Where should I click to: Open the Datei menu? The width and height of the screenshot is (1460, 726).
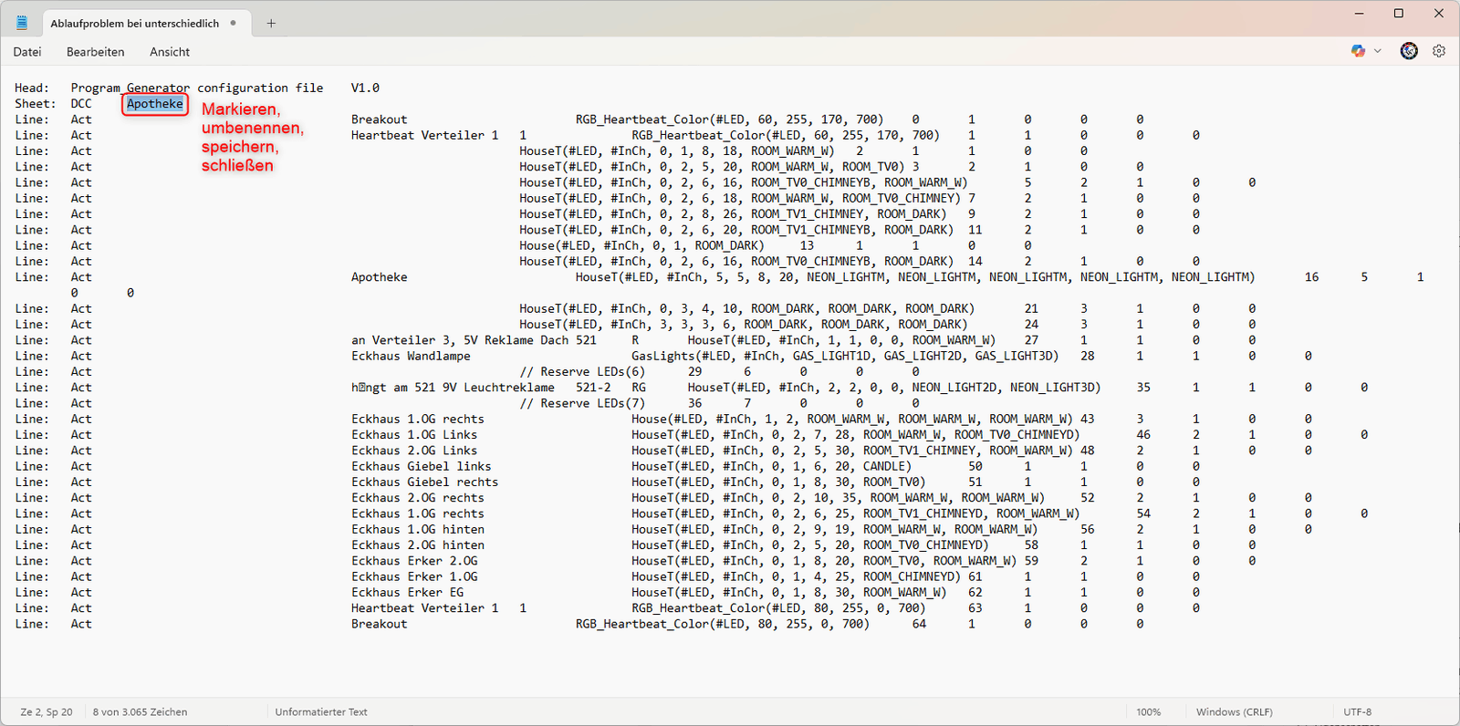click(27, 52)
